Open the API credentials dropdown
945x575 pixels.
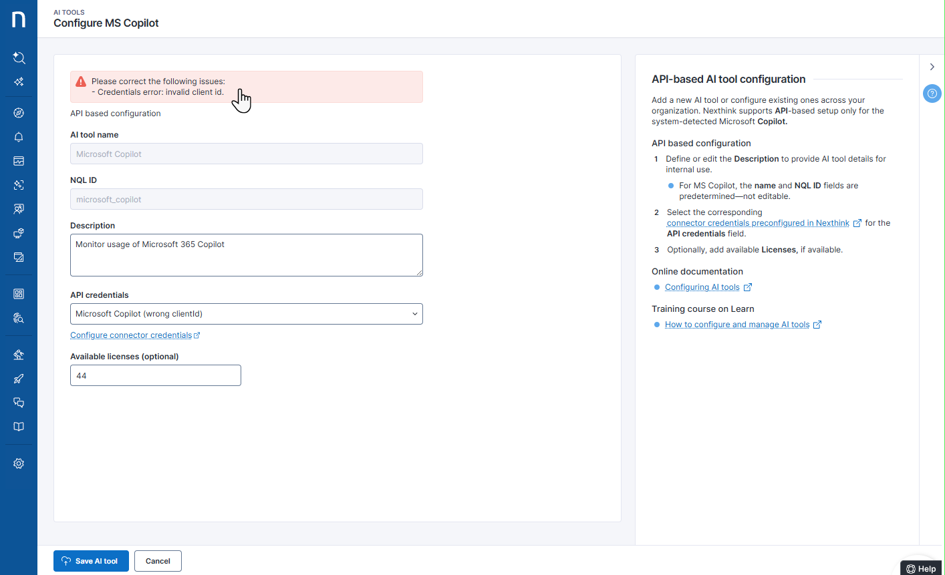click(x=246, y=314)
